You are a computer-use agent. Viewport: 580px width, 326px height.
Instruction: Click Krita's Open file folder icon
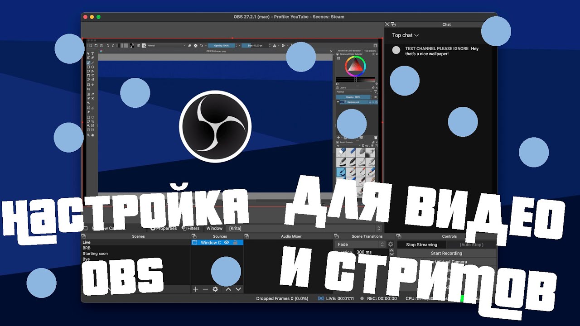(x=96, y=45)
